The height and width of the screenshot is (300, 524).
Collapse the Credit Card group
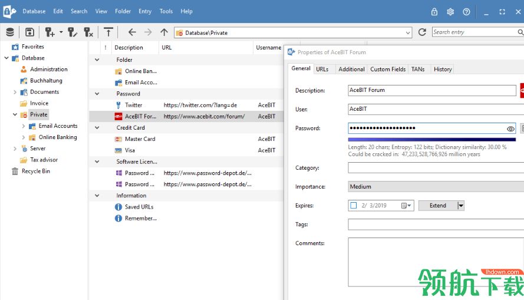(x=97, y=128)
